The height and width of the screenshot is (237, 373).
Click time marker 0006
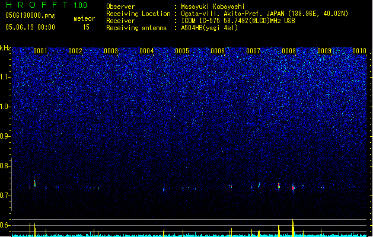pos(218,51)
